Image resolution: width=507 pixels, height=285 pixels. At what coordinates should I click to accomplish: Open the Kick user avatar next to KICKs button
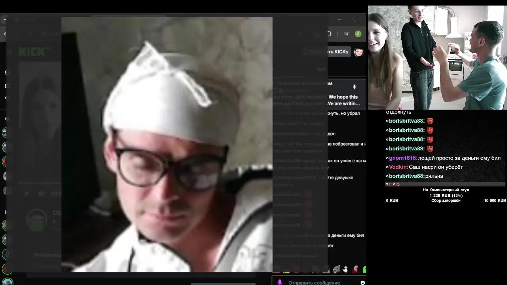tap(358, 52)
